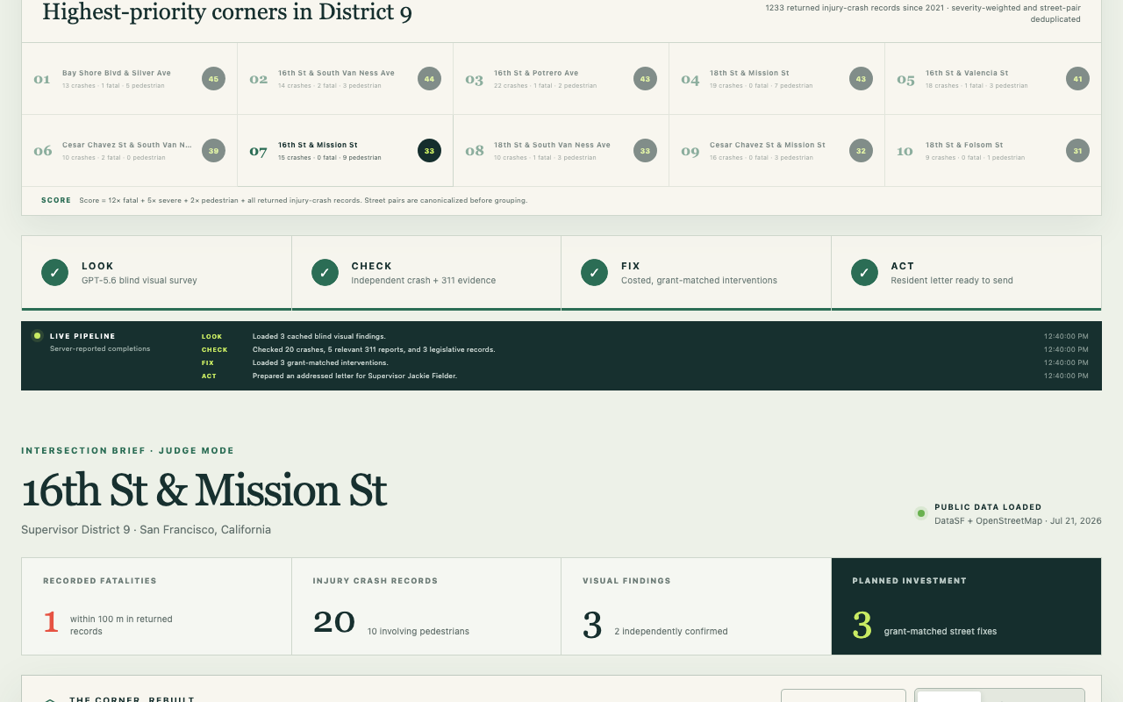Choose the 18th St & Folsom St corner

tap(992, 151)
